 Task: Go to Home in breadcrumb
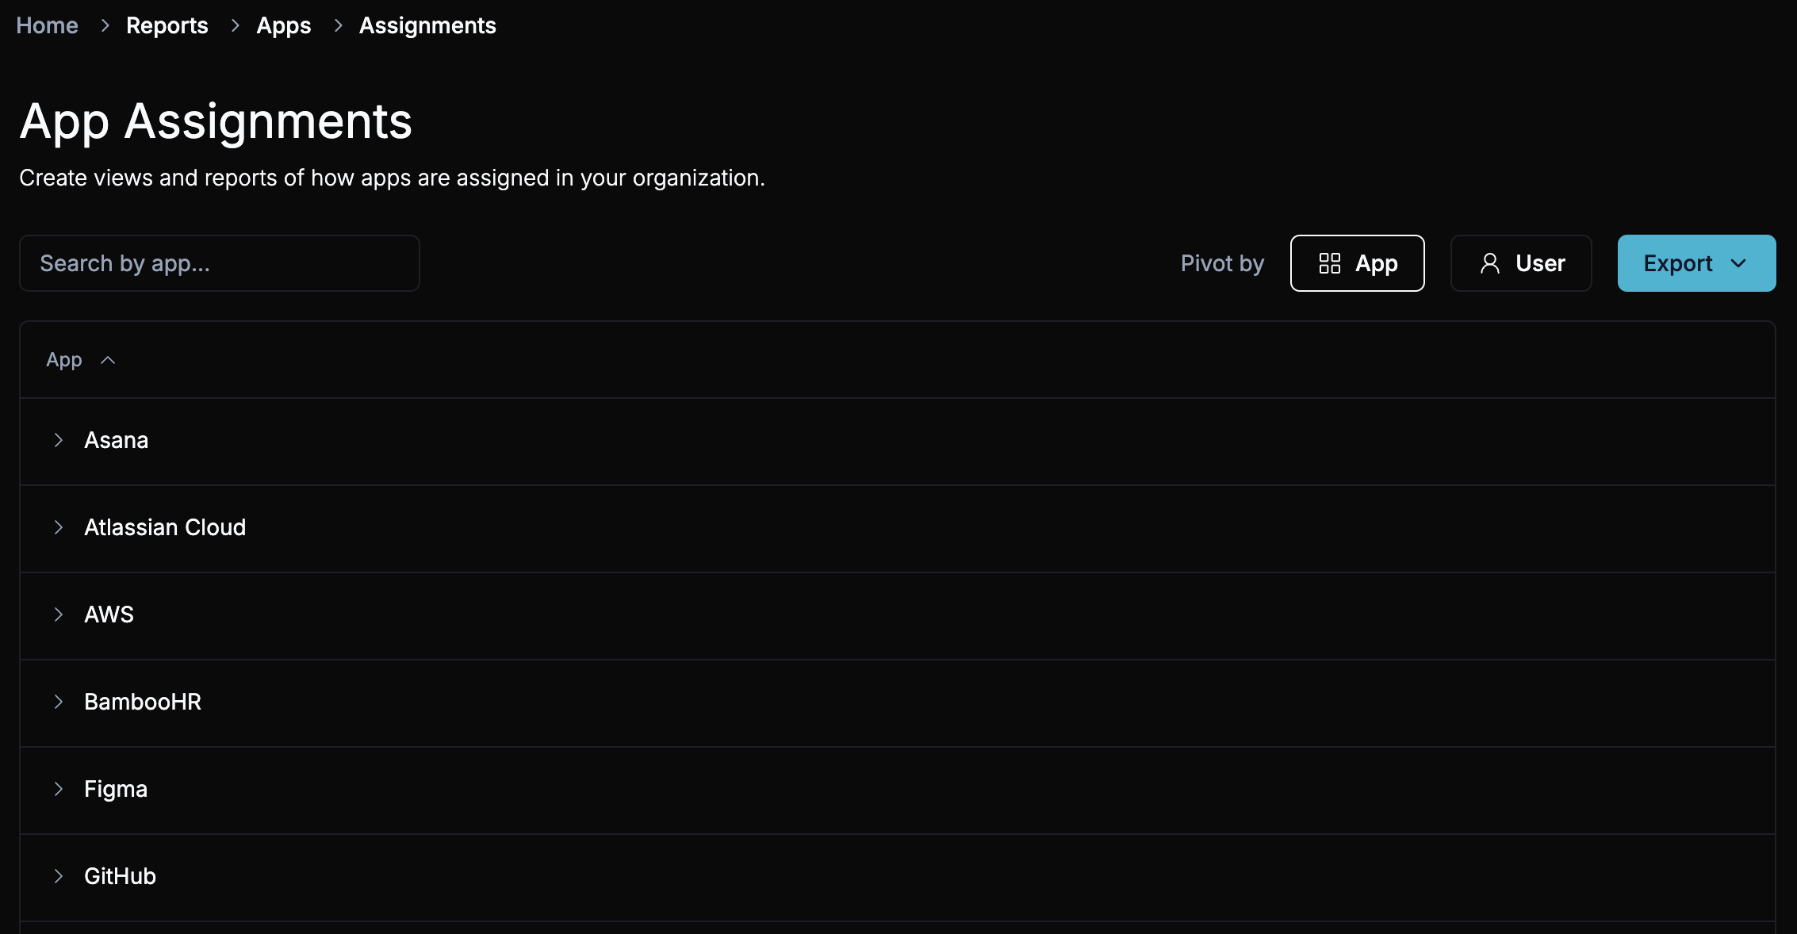point(47,25)
